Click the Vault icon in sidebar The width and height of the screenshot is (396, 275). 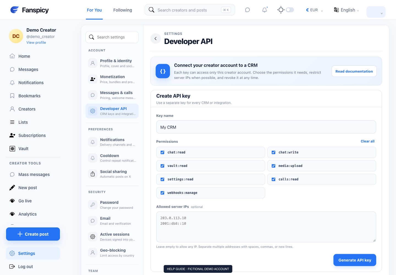pyautogui.click(x=12, y=148)
